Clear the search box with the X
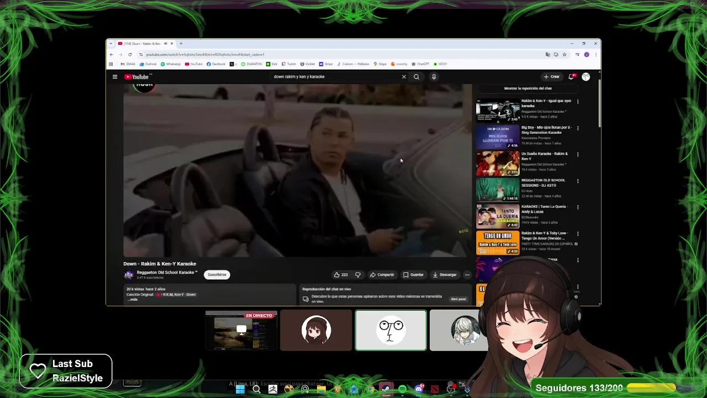Image resolution: width=707 pixels, height=398 pixels. (x=404, y=77)
